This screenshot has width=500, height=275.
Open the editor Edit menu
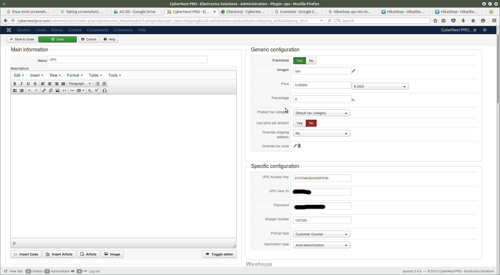19,75
